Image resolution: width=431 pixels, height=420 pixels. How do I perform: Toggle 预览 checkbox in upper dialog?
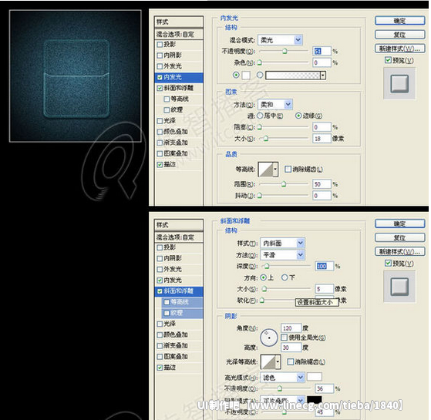[x=388, y=60]
